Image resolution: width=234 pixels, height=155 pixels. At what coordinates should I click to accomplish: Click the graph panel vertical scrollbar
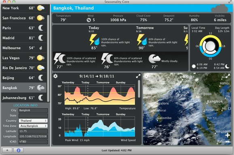139,89
